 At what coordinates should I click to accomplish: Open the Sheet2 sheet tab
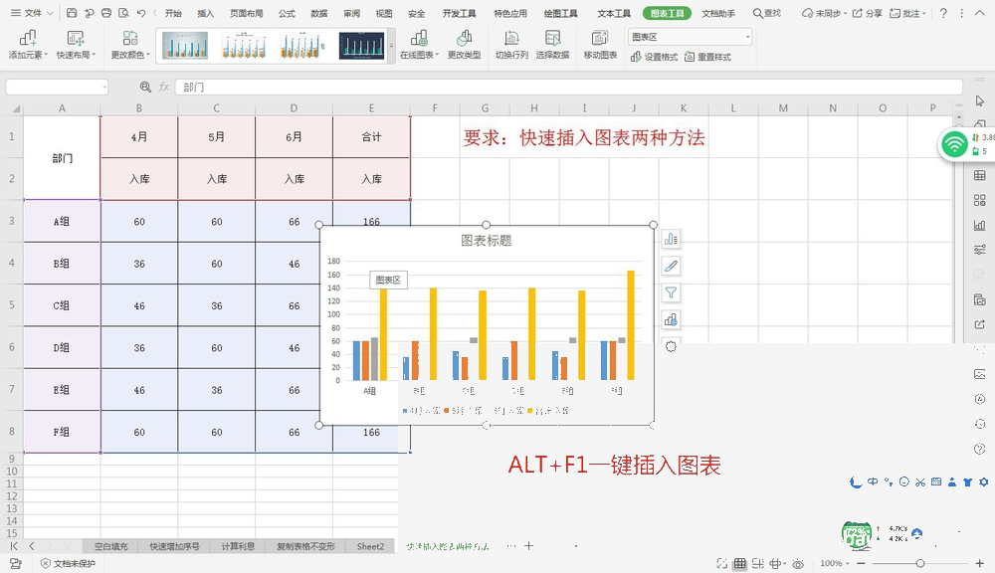370,546
